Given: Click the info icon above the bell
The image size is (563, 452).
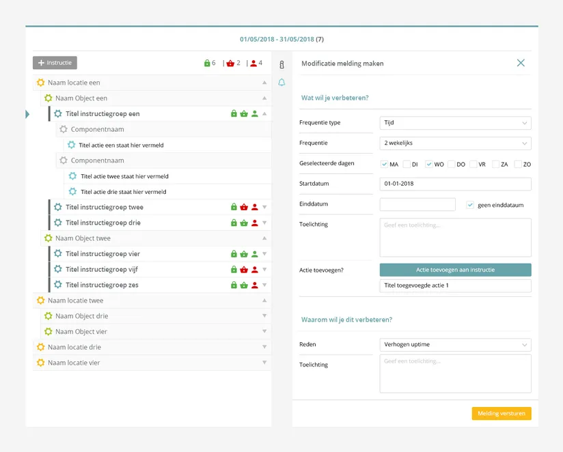Looking at the screenshot, I should coord(281,65).
